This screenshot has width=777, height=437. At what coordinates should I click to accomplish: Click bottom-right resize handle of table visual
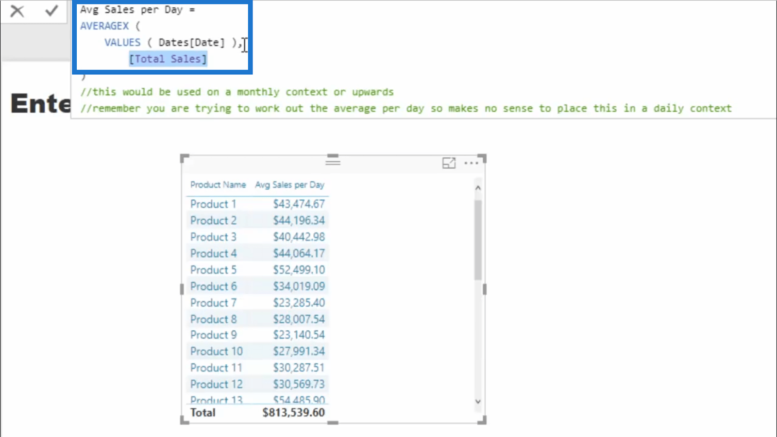(482, 420)
